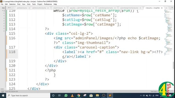Place cursor in $catImage=$row['catImage'] line
The image size is (175, 98).
pyautogui.click(x=92, y=24)
